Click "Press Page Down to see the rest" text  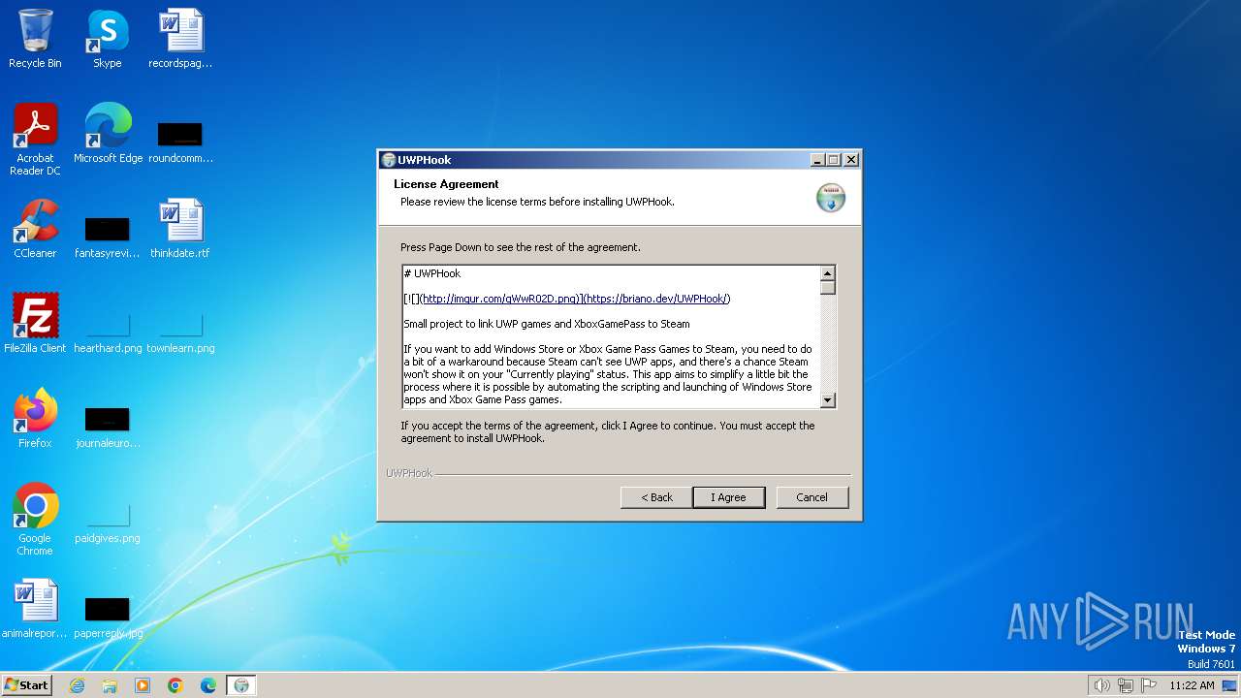521,247
